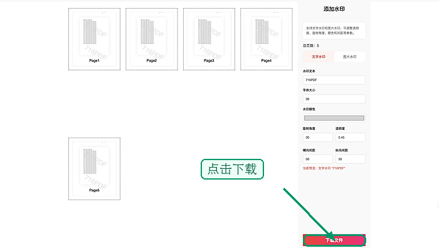439x248 pixels.
Task: Click the 旋转角度 input field
Action: [318, 137]
